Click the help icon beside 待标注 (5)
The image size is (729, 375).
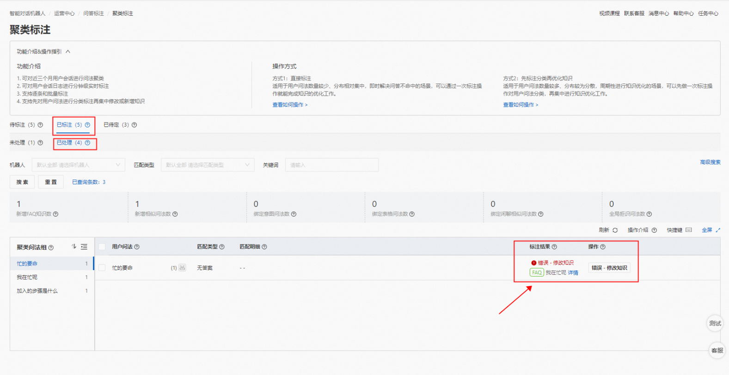[x=40, y=125]
